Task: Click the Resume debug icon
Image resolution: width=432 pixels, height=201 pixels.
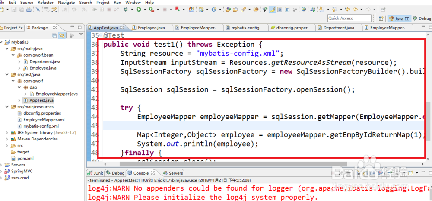Action: click(94, 10)
